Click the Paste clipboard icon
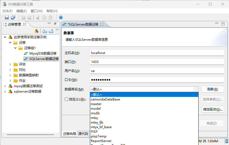The image size is (229, 145). pyautogui.click(x=51, y=18)
